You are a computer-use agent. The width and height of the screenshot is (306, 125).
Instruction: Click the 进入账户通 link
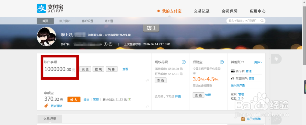238,85
